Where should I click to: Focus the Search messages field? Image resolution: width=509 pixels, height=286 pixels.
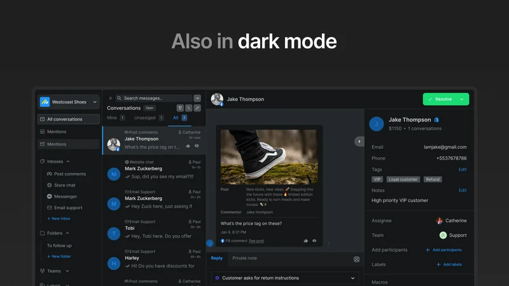[x=154, y=99]
